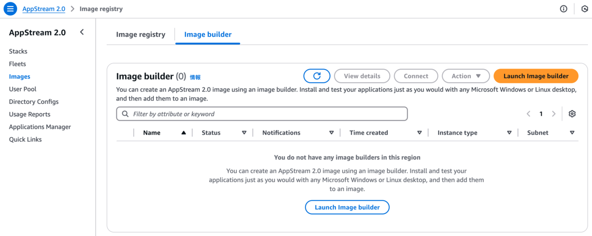Go to the next page arrow

[554, 114]
